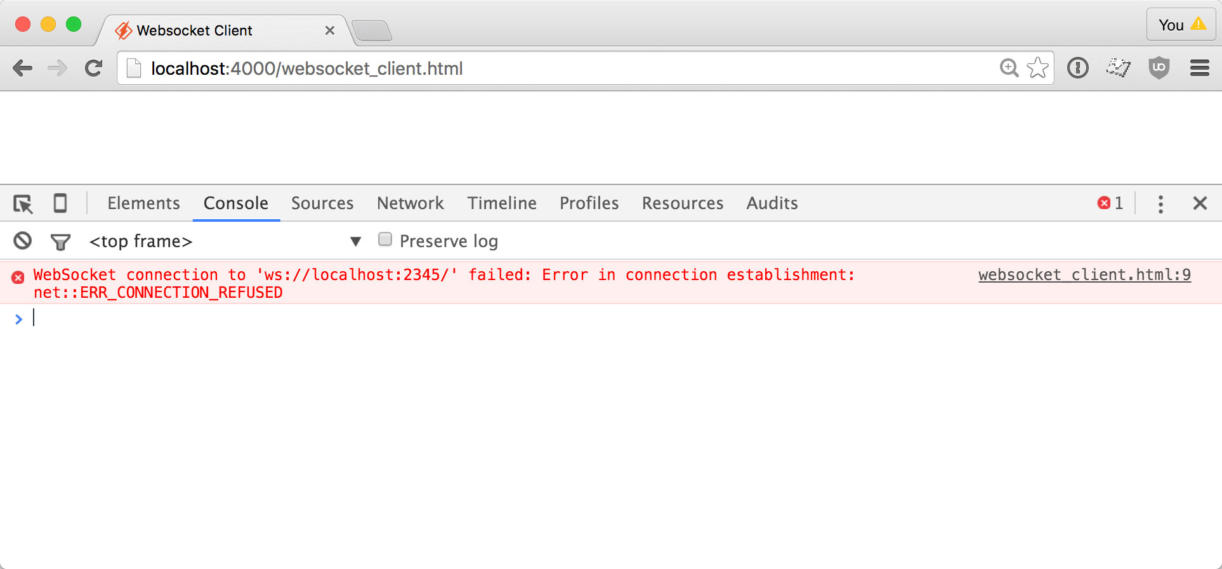The image size is (1222, 569).
Task: Open the execution context selector arrow
Action: tap(355, 241)
